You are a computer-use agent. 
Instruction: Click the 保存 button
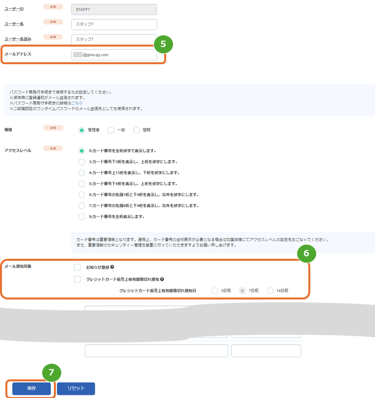[31, 389]
